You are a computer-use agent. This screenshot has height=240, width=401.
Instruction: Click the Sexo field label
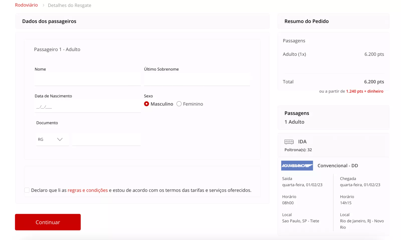[148, 96]
